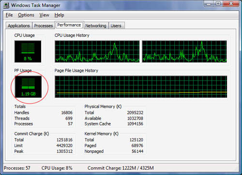Screen dimensions: 242x175
Task: Click Kernel Memory Nonpaged value 56144
Action: coord(137,151)
